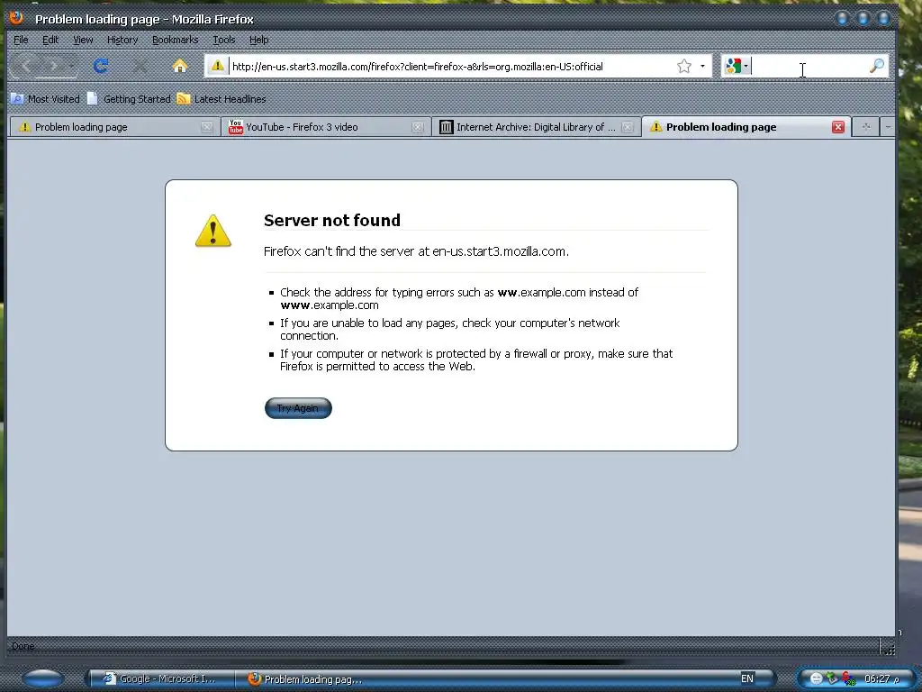Close the active tab with red X
922x692 pixels.
838,127
